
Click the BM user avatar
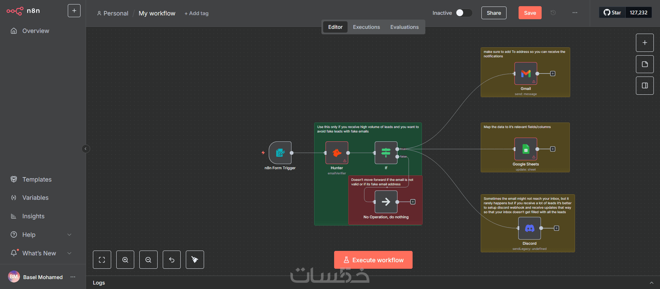coord(14,277)
